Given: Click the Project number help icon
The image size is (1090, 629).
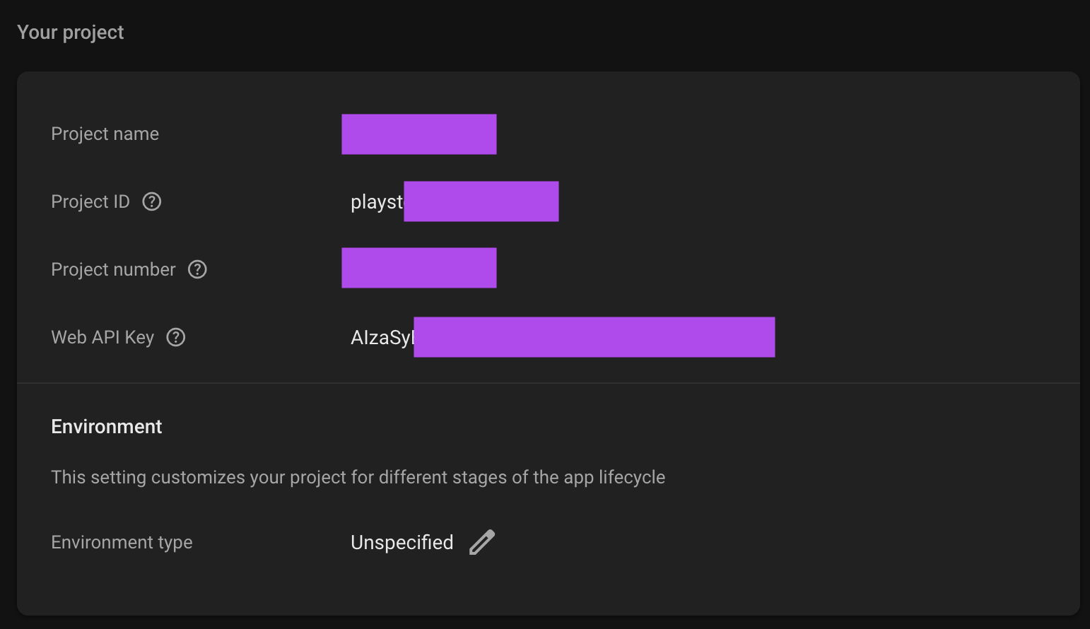Looking at the screenshot, I should click(x=197, y=269).
